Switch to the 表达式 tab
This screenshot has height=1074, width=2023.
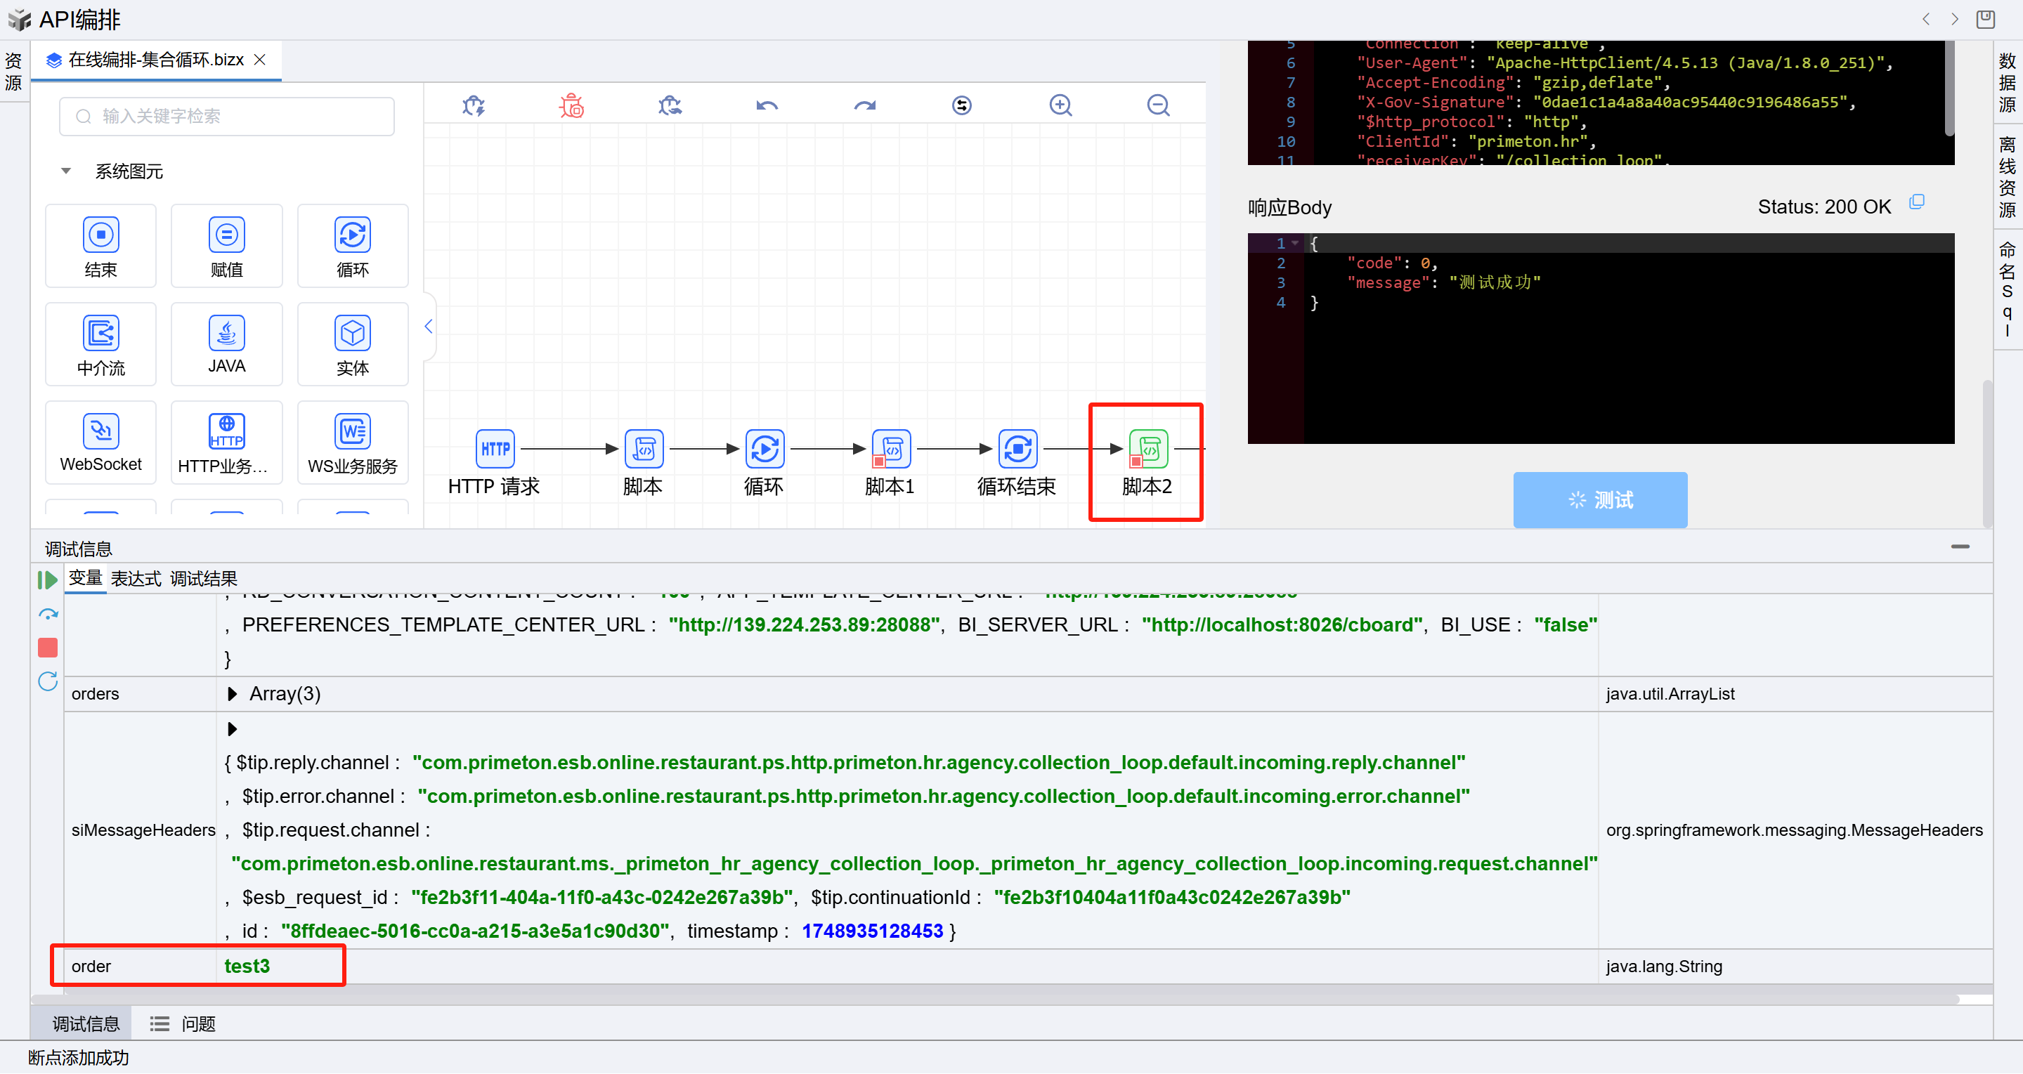135,579
